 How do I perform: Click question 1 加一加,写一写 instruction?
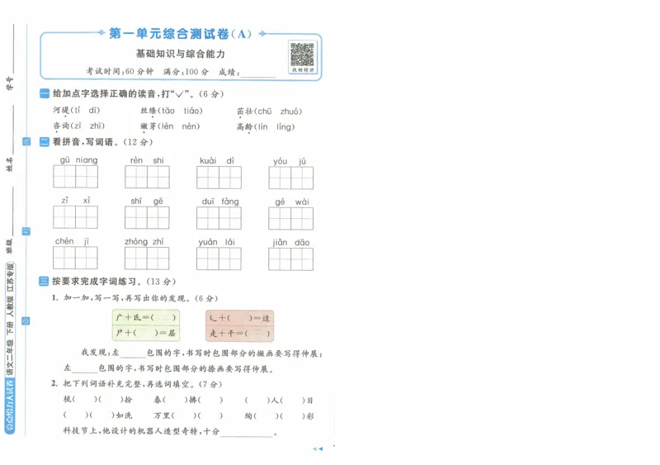(x=134, y=298)
